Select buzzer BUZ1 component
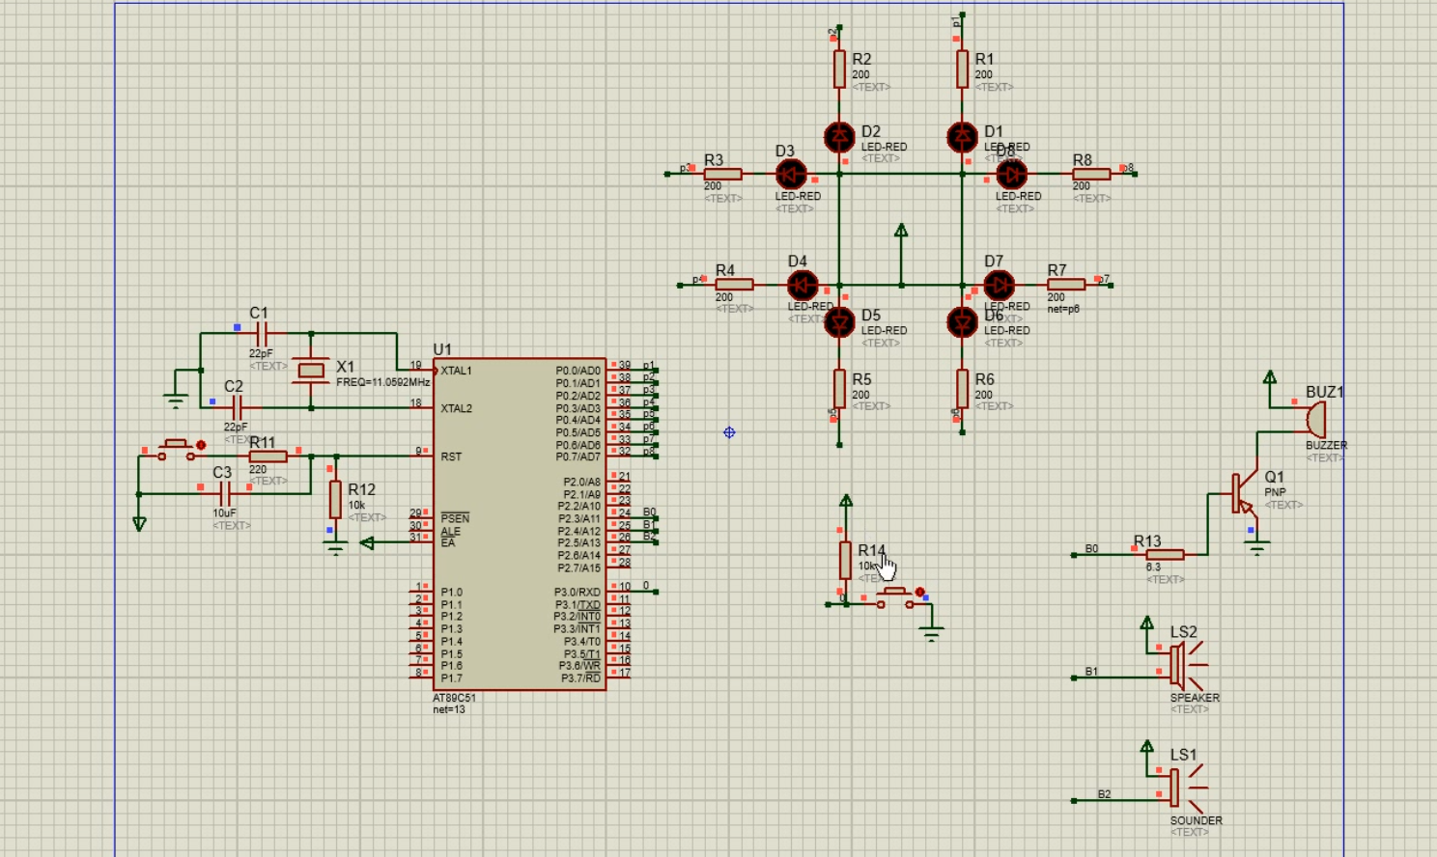The width and height of the screenshot is (1437, 857). (x=1315, y=420)
